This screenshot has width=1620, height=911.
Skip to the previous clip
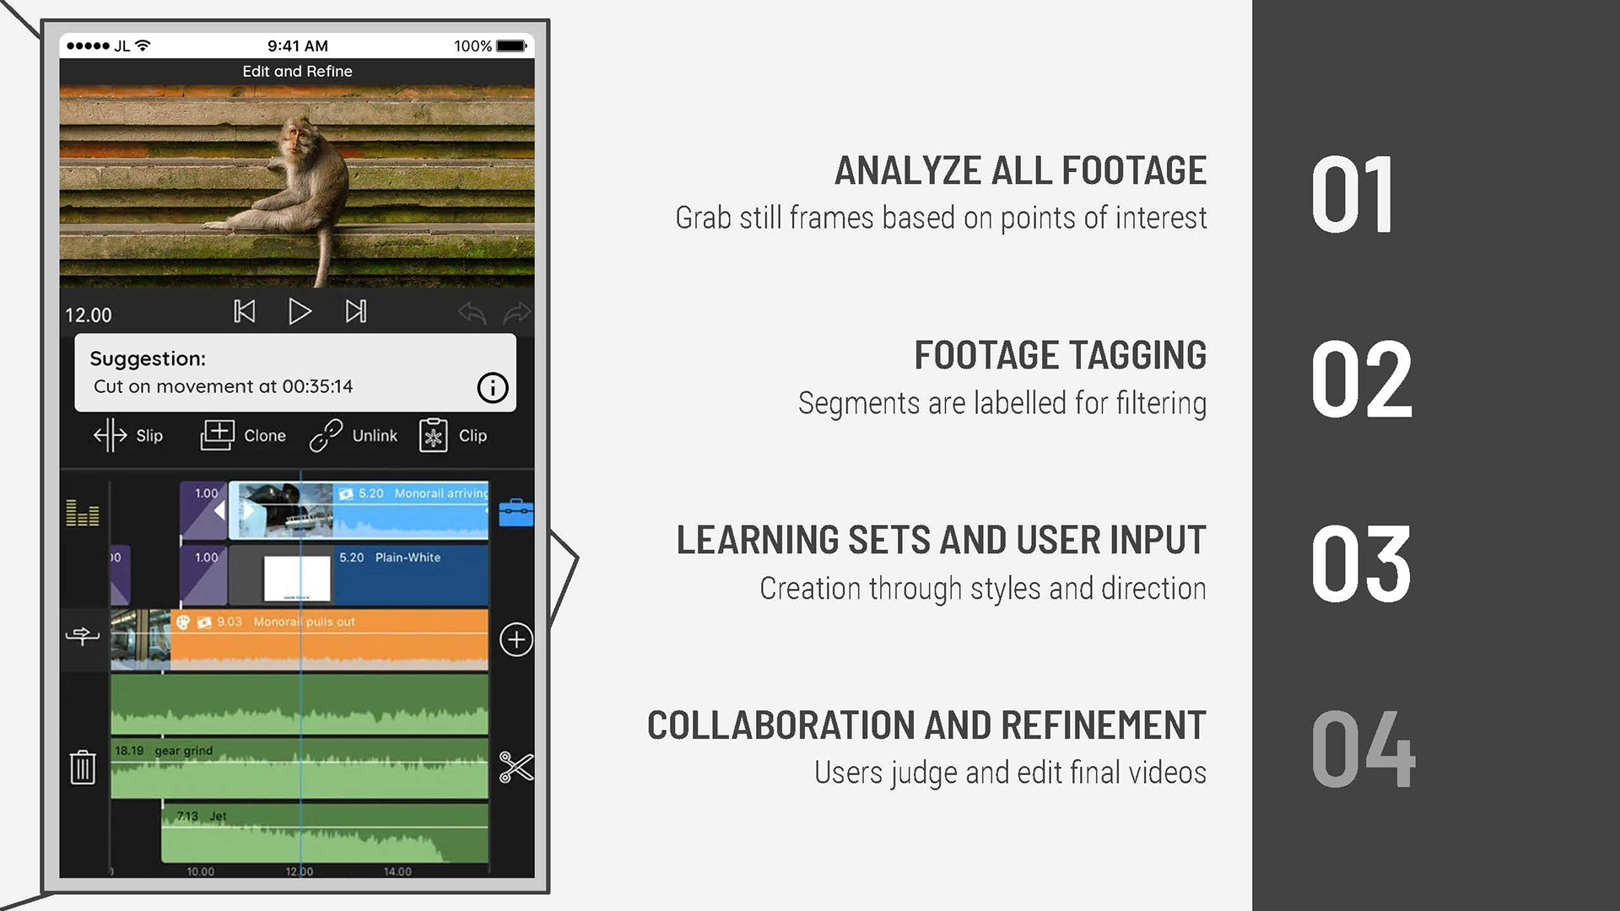pyautogui.click(x=245, y=312)
